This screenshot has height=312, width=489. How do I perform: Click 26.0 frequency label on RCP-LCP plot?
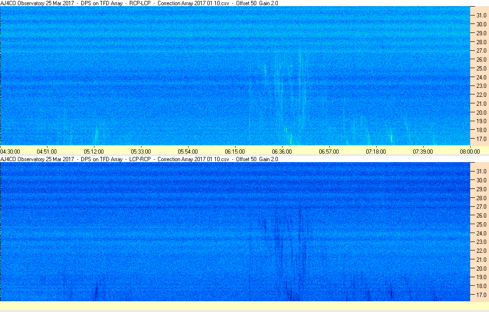pos(481,60)
